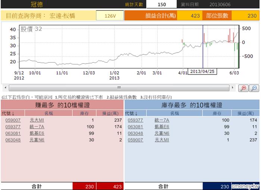Select the 資料日期 value 20130606
The height and width of the screenshot is (190, 261).
220,4
